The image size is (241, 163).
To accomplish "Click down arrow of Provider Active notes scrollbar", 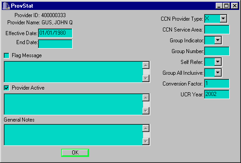I will [146, 111].
